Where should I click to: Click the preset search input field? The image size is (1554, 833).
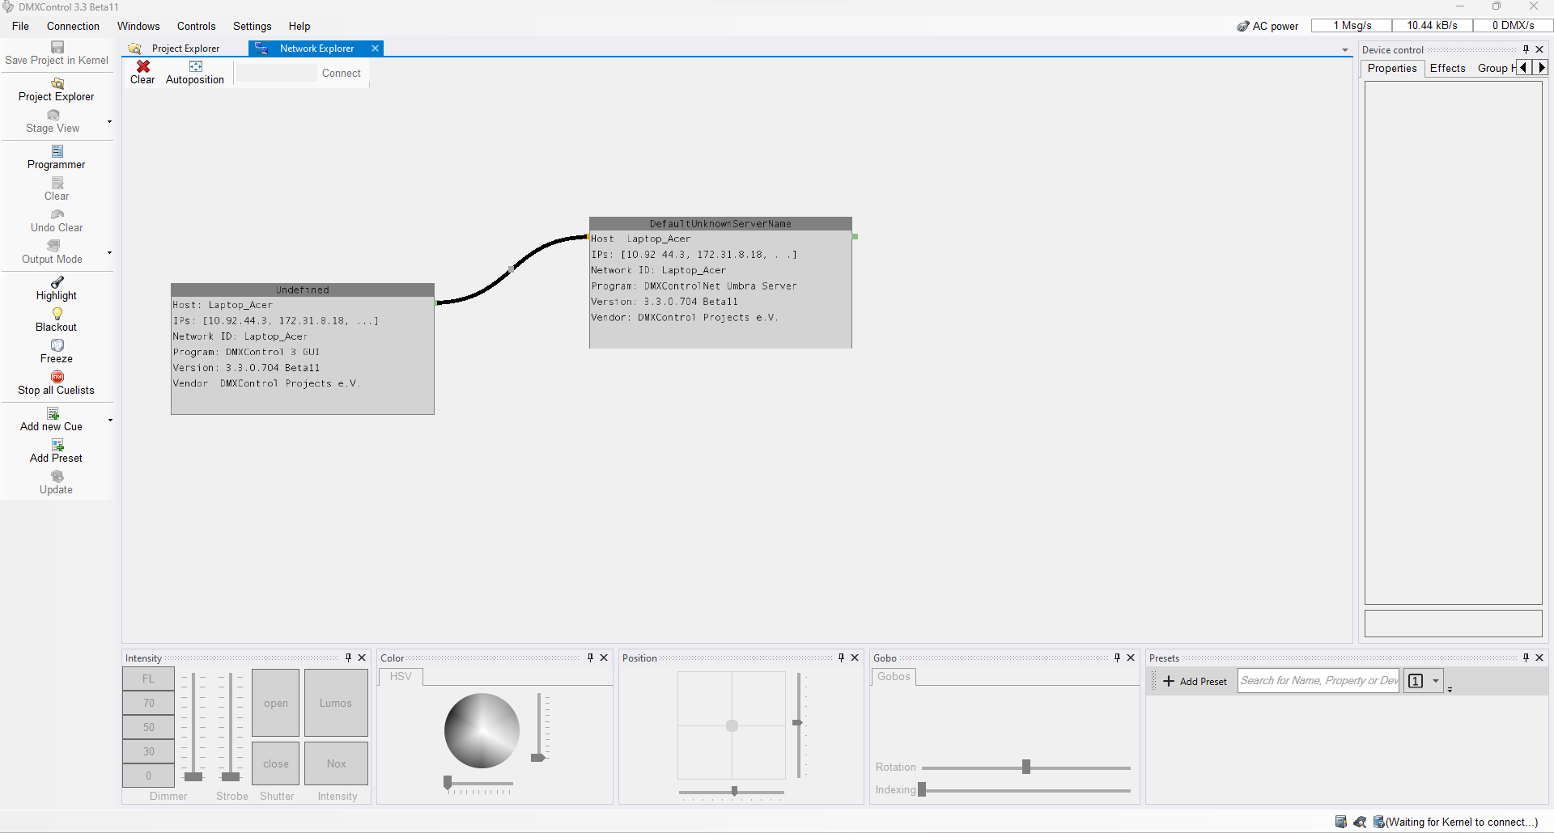(1318, 681)
